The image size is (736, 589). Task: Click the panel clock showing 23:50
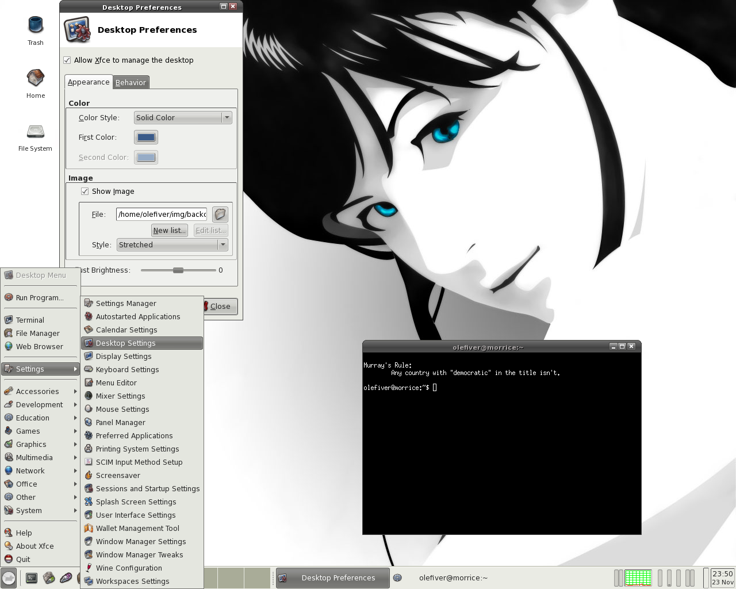coord(722,577)
